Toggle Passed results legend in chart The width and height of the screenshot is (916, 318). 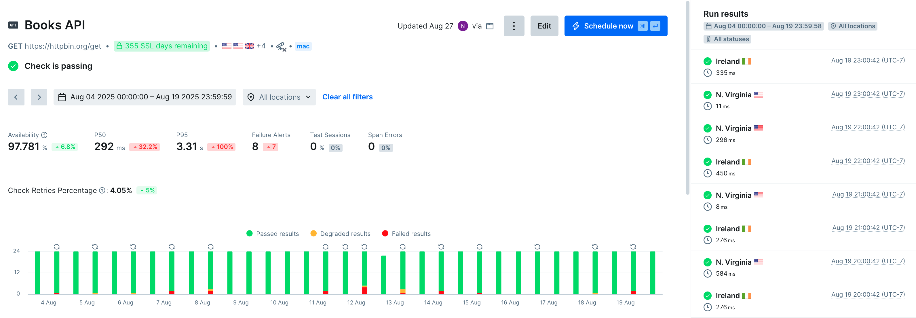coord(272,234)
